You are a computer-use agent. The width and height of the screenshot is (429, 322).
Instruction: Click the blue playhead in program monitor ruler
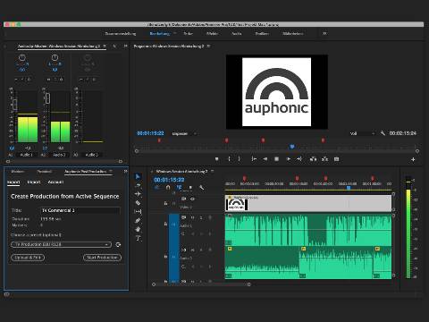(292, 147)
